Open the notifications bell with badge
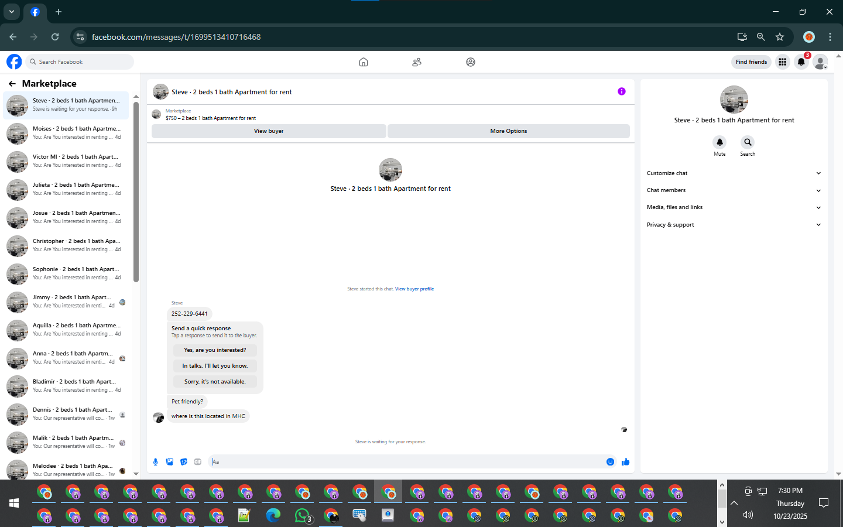The width and height of the screenshot is (843, 527). pyautogui.click(x=801, y=61)
